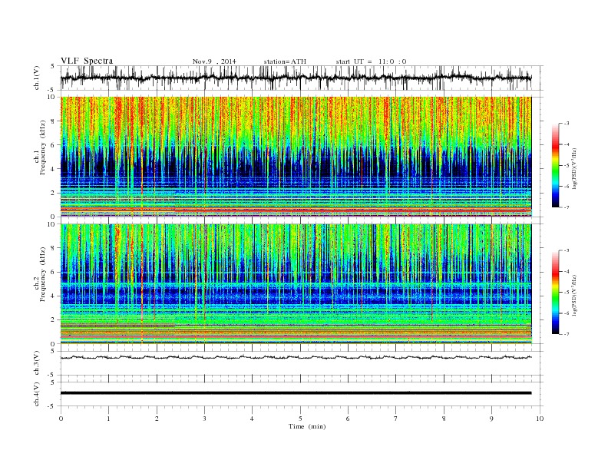The height and width of the screenshot is (470, 608).
Task: Click the ch.3 voltage waveform trace
Action: (x=296, y=357)
